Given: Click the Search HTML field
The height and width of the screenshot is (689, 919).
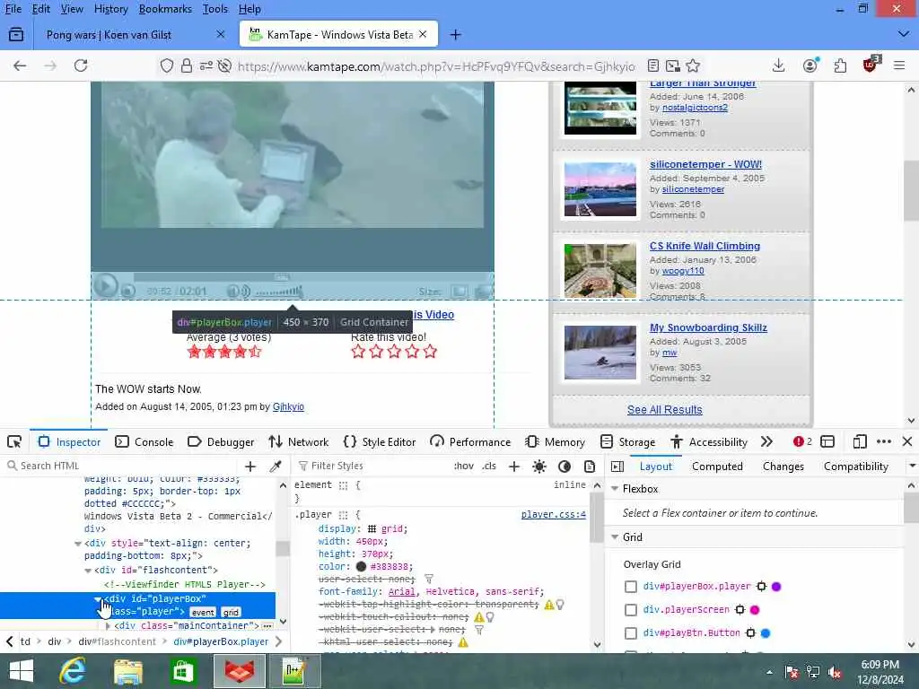Looking at the screenshot, I should tap(123, 466).
